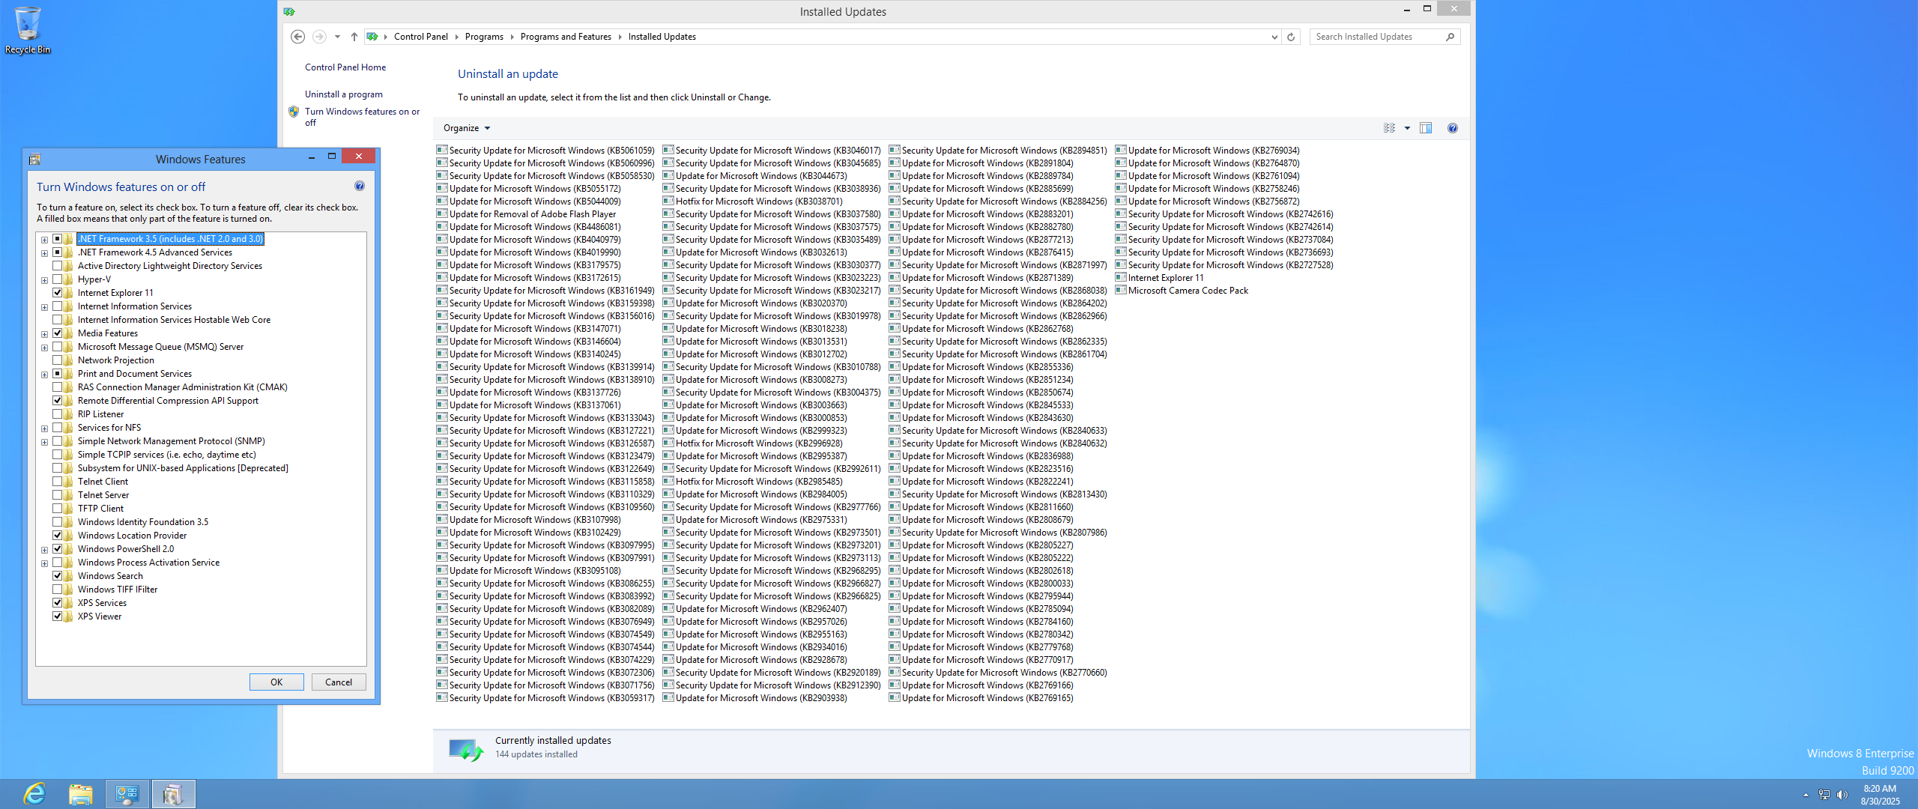Viewport: 1918px width, 809px height.
Task: Open help in Installed Updates toolbar
Action: pos(1453,128)
